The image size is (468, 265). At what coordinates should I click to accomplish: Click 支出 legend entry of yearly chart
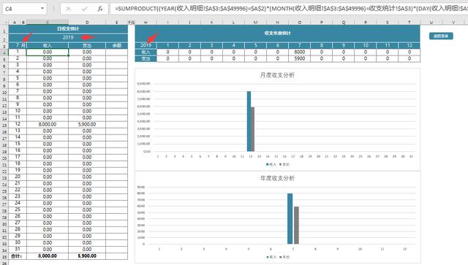(284, 257)
